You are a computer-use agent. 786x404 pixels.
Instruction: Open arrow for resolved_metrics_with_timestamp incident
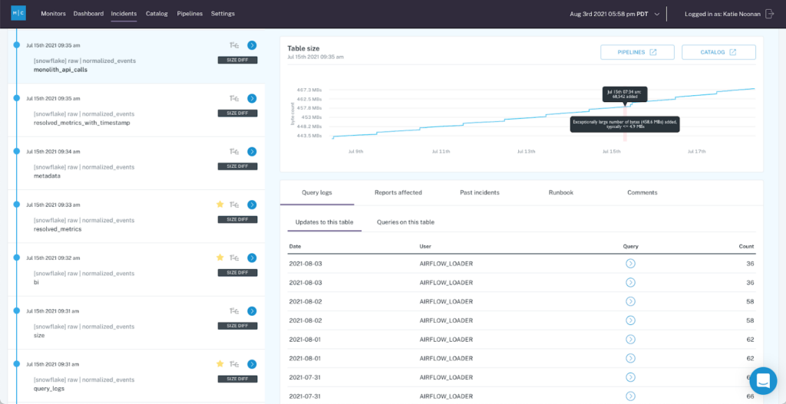[252, 99]
